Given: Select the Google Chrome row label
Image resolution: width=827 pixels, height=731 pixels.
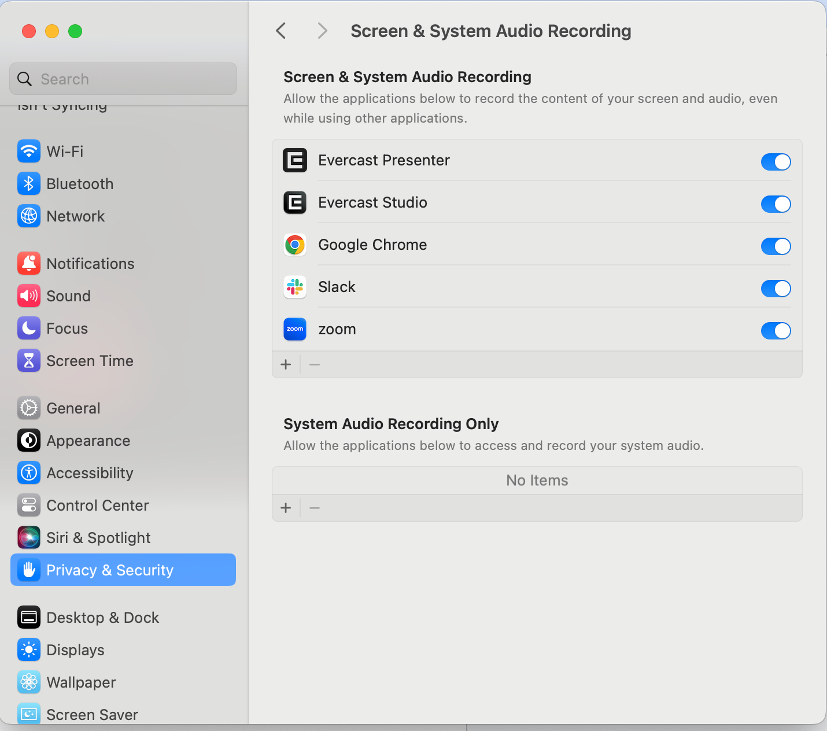Looking at the screenshot, I should [x=372, y=245].
